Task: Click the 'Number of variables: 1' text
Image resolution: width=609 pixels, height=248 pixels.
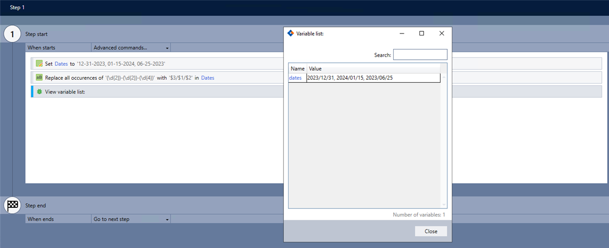Action: click(419, 215)
